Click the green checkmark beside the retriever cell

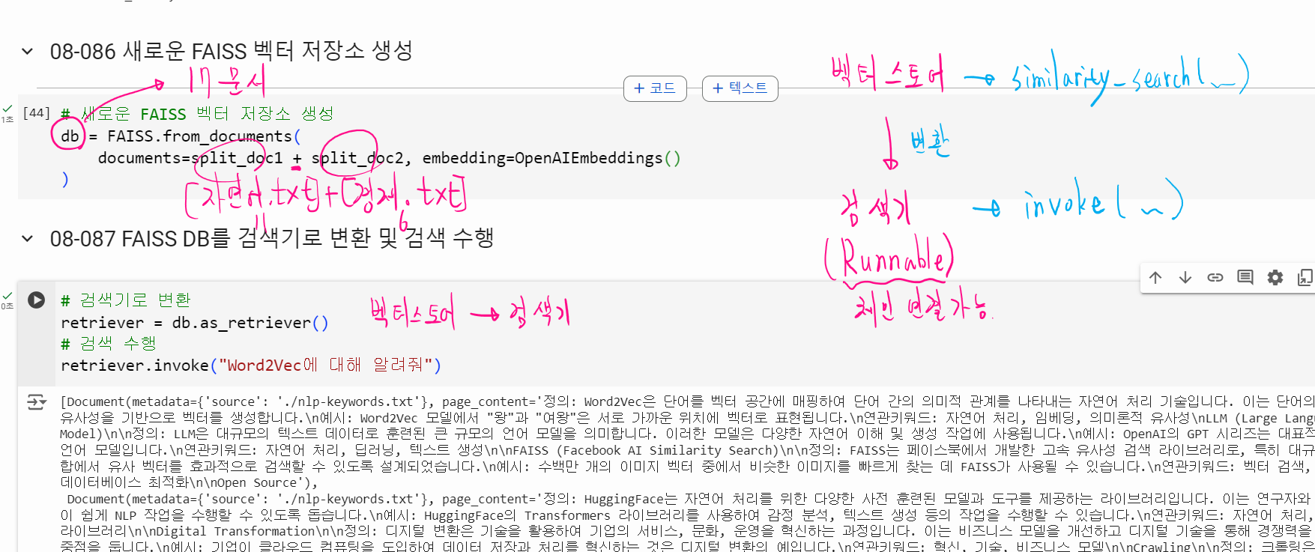(7, 297)
